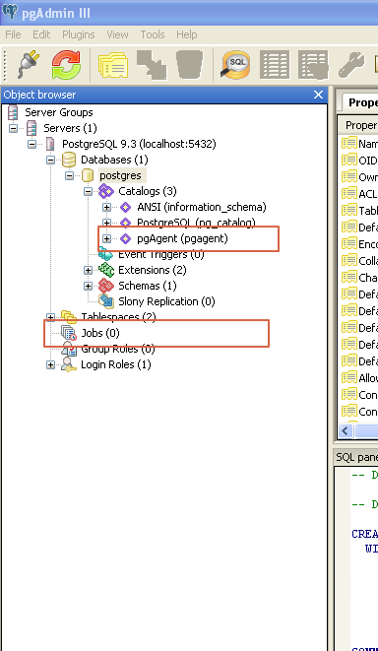Select the PostgreSQL 9.3 (localhost:5432) server
378x651 pixels.
click(x=139, y=144)
